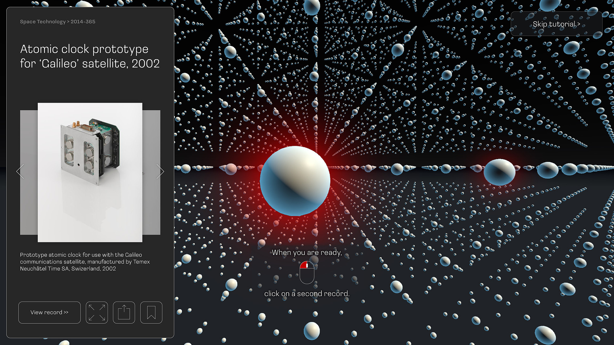The width and height of the screenshot is (614, 345).
Task: Show next image with right arrow
Action: pyautogui.click(x=160, y=171)
